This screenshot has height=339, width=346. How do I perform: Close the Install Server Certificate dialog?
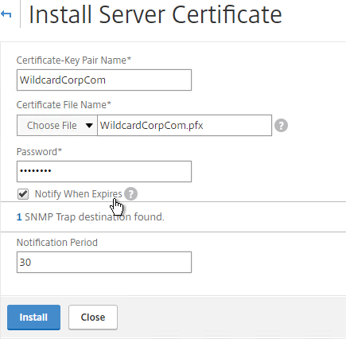coord(93,318)
